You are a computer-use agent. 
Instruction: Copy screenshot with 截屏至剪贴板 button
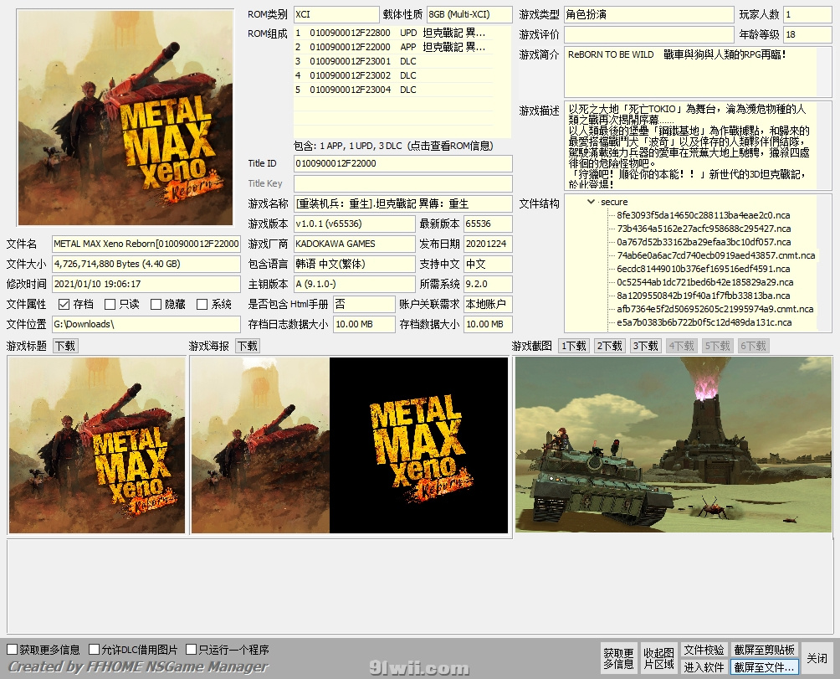click(765, 650)
